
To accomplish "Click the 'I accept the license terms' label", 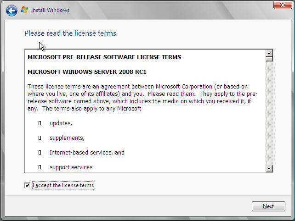I will pyautogui.click(x=63, y=185).
